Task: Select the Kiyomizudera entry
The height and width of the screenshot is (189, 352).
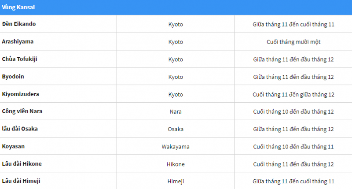Action: [x=19, y=94]
